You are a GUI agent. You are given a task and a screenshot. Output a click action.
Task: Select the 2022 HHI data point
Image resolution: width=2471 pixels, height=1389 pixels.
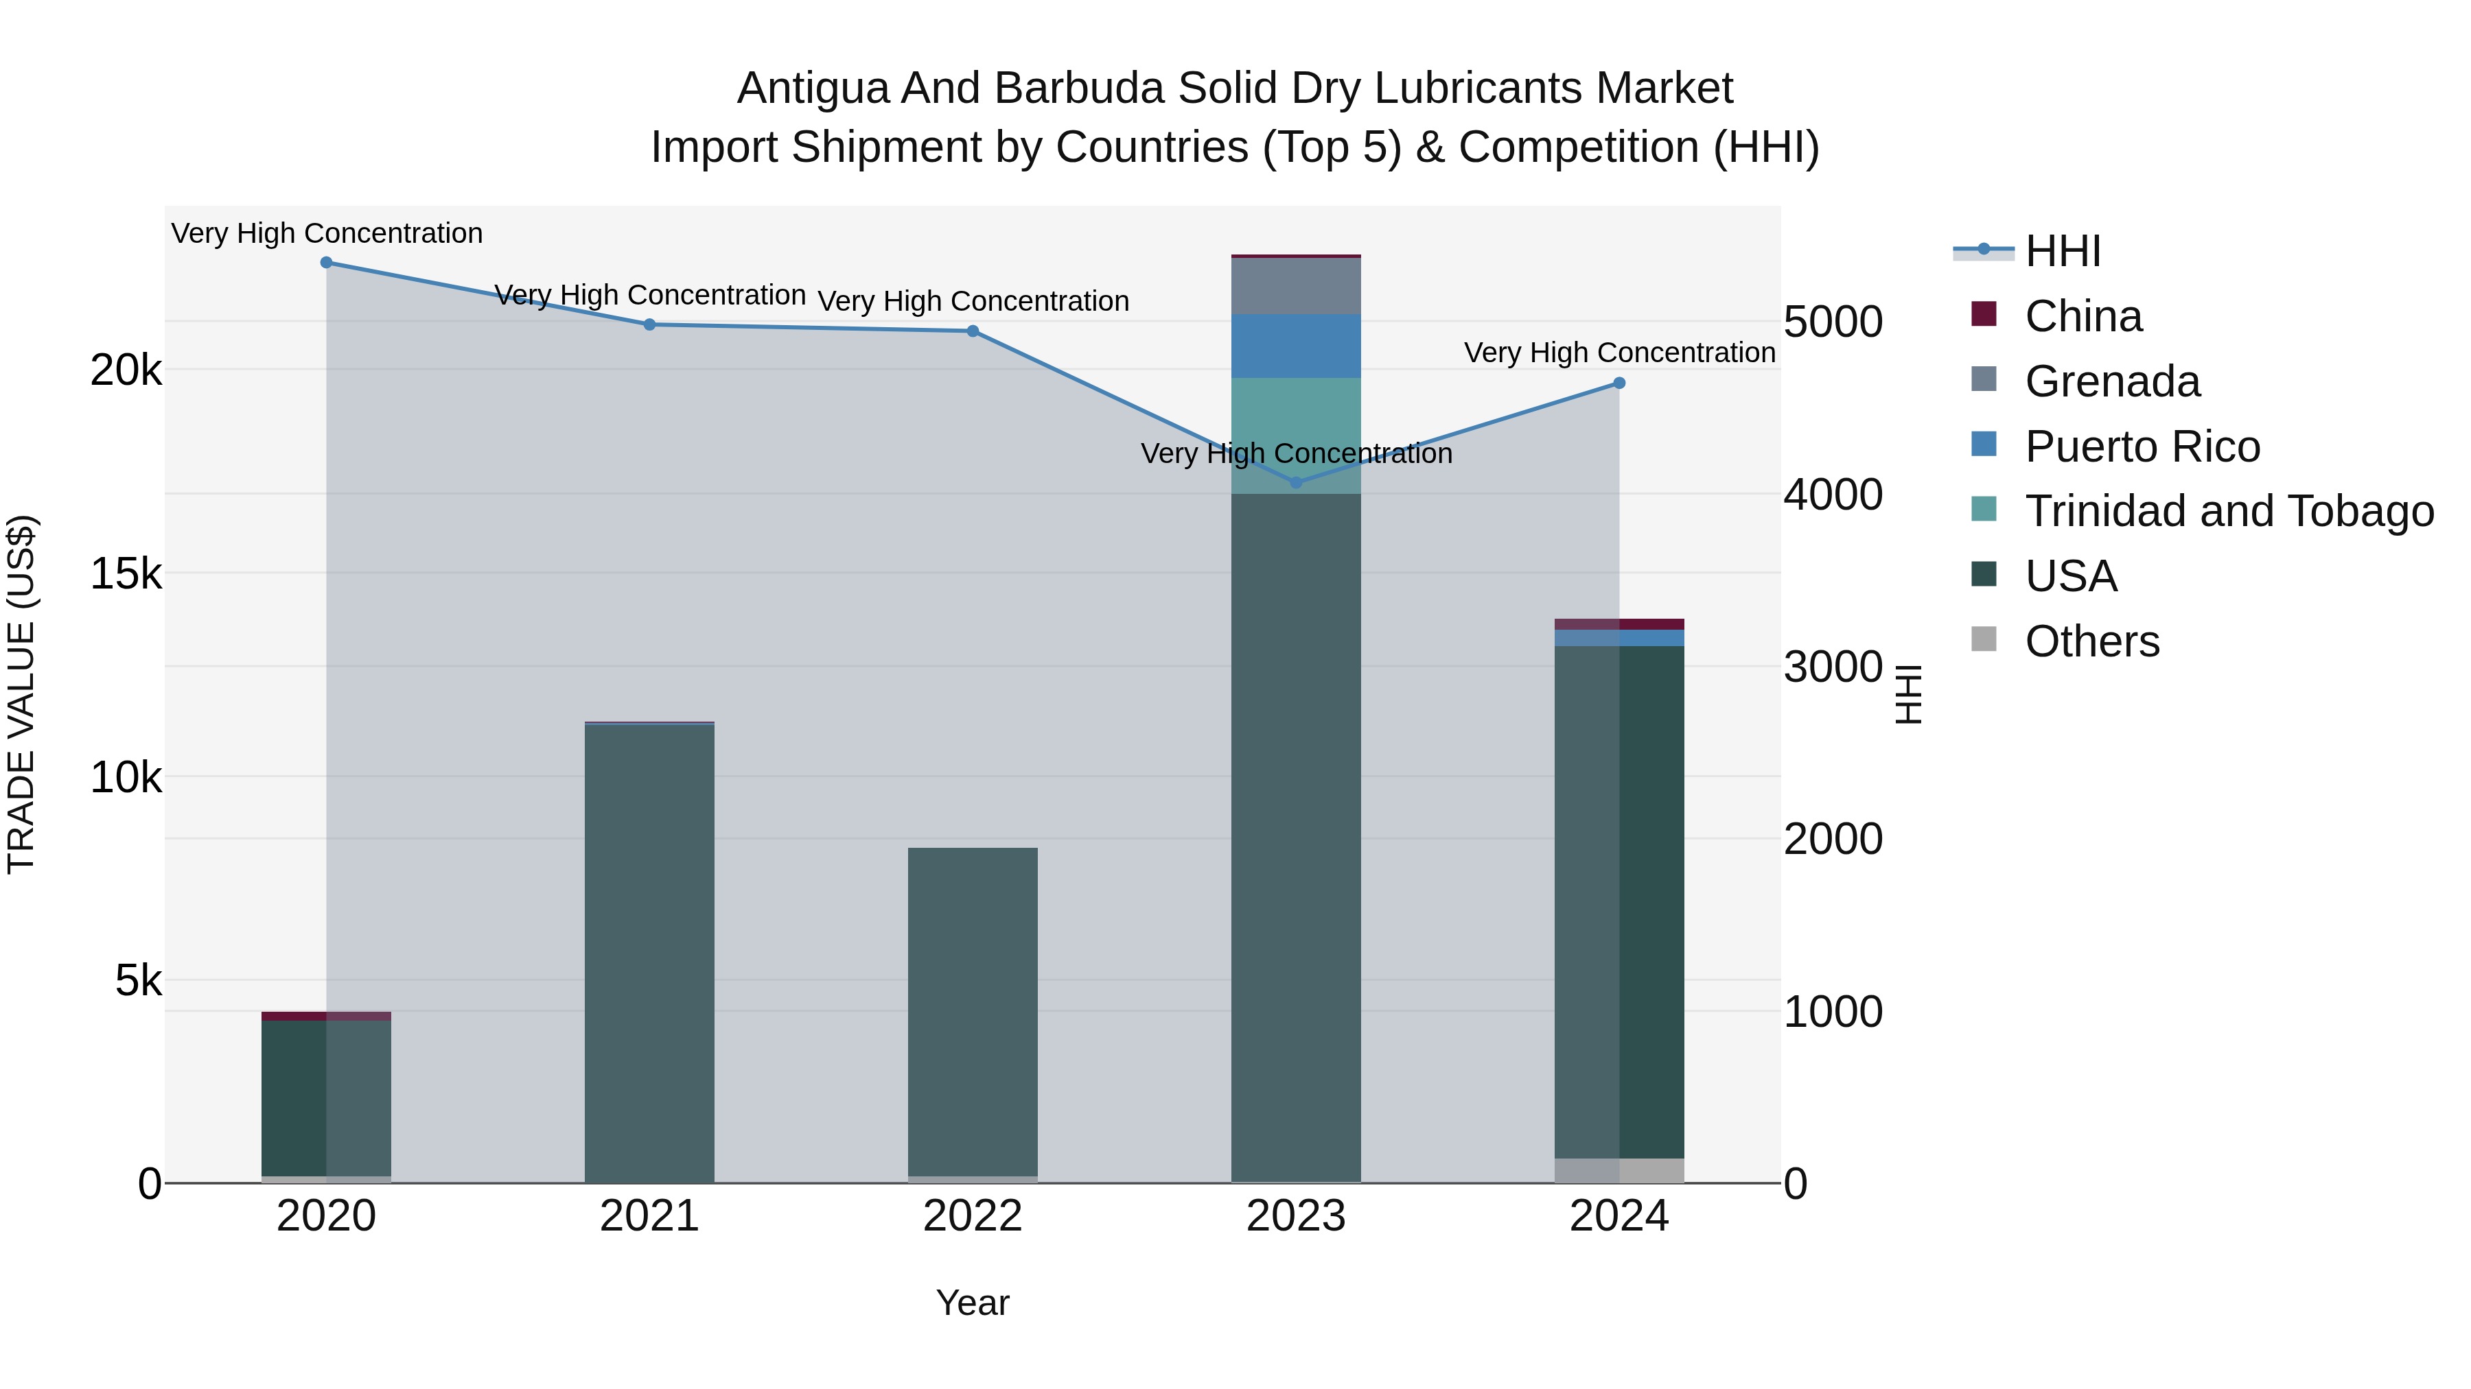click(x=973, y=332)
